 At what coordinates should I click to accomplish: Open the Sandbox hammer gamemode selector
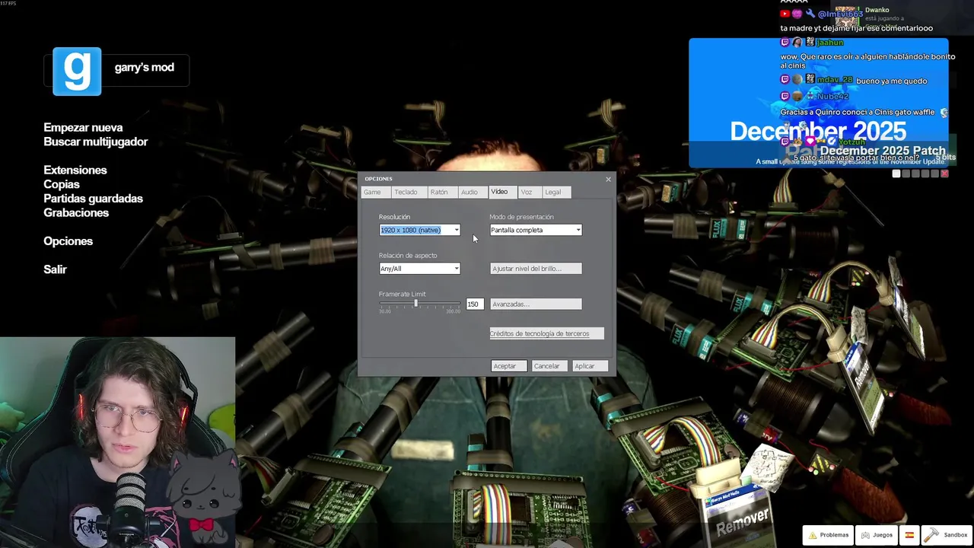pos(945,535)
